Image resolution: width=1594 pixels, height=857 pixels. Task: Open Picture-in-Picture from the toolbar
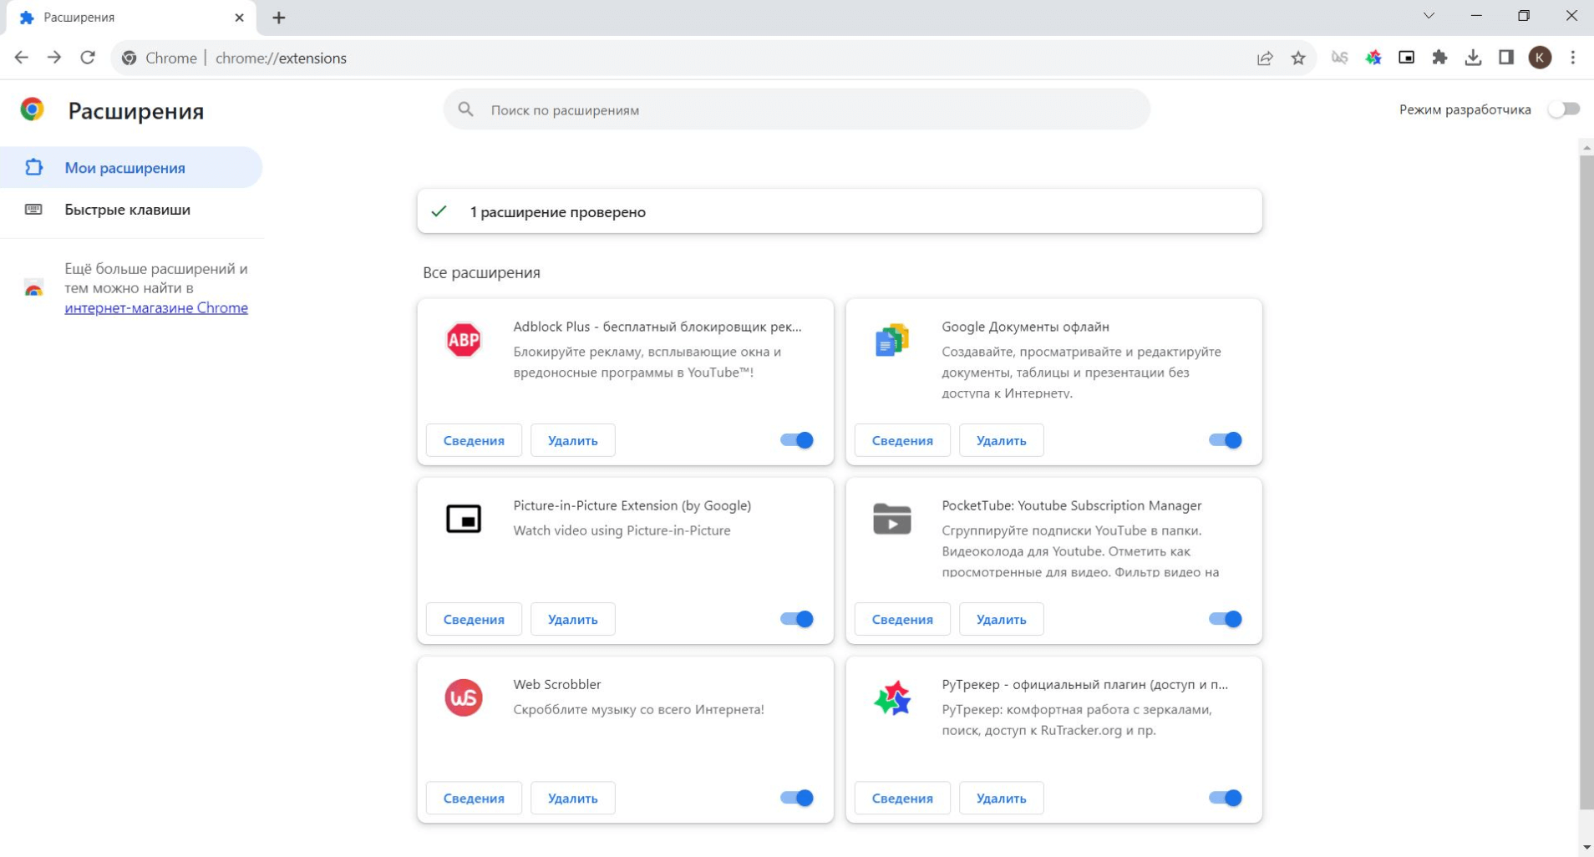[x=1407, y=58]
